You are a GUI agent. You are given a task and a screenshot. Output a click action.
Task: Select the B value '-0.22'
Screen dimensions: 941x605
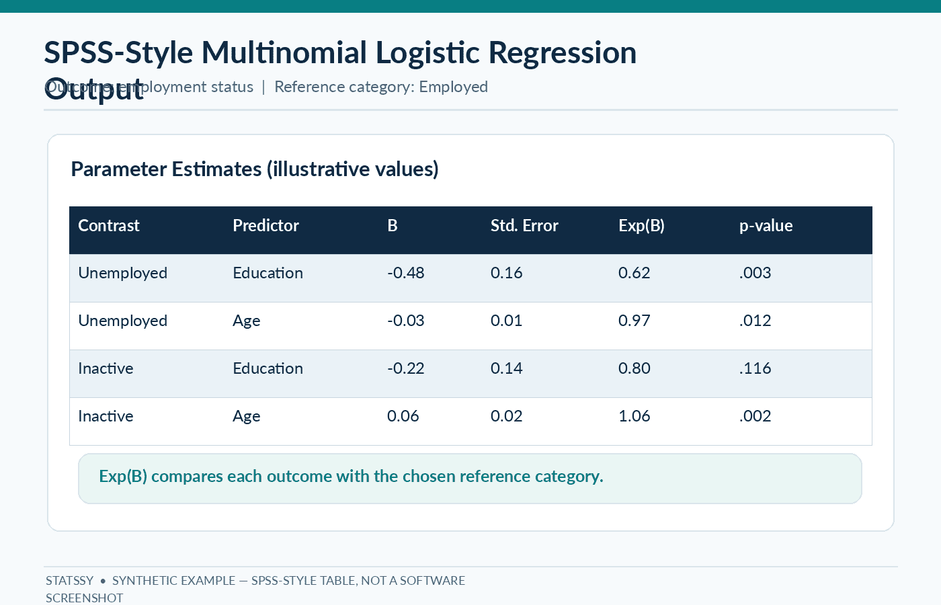tap(406, 368)
